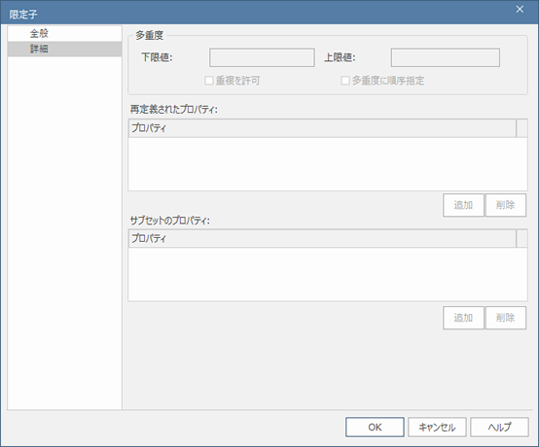Click the キャンセル button
The width and height of the screenshot is (539, 447).
pos(437,428)
